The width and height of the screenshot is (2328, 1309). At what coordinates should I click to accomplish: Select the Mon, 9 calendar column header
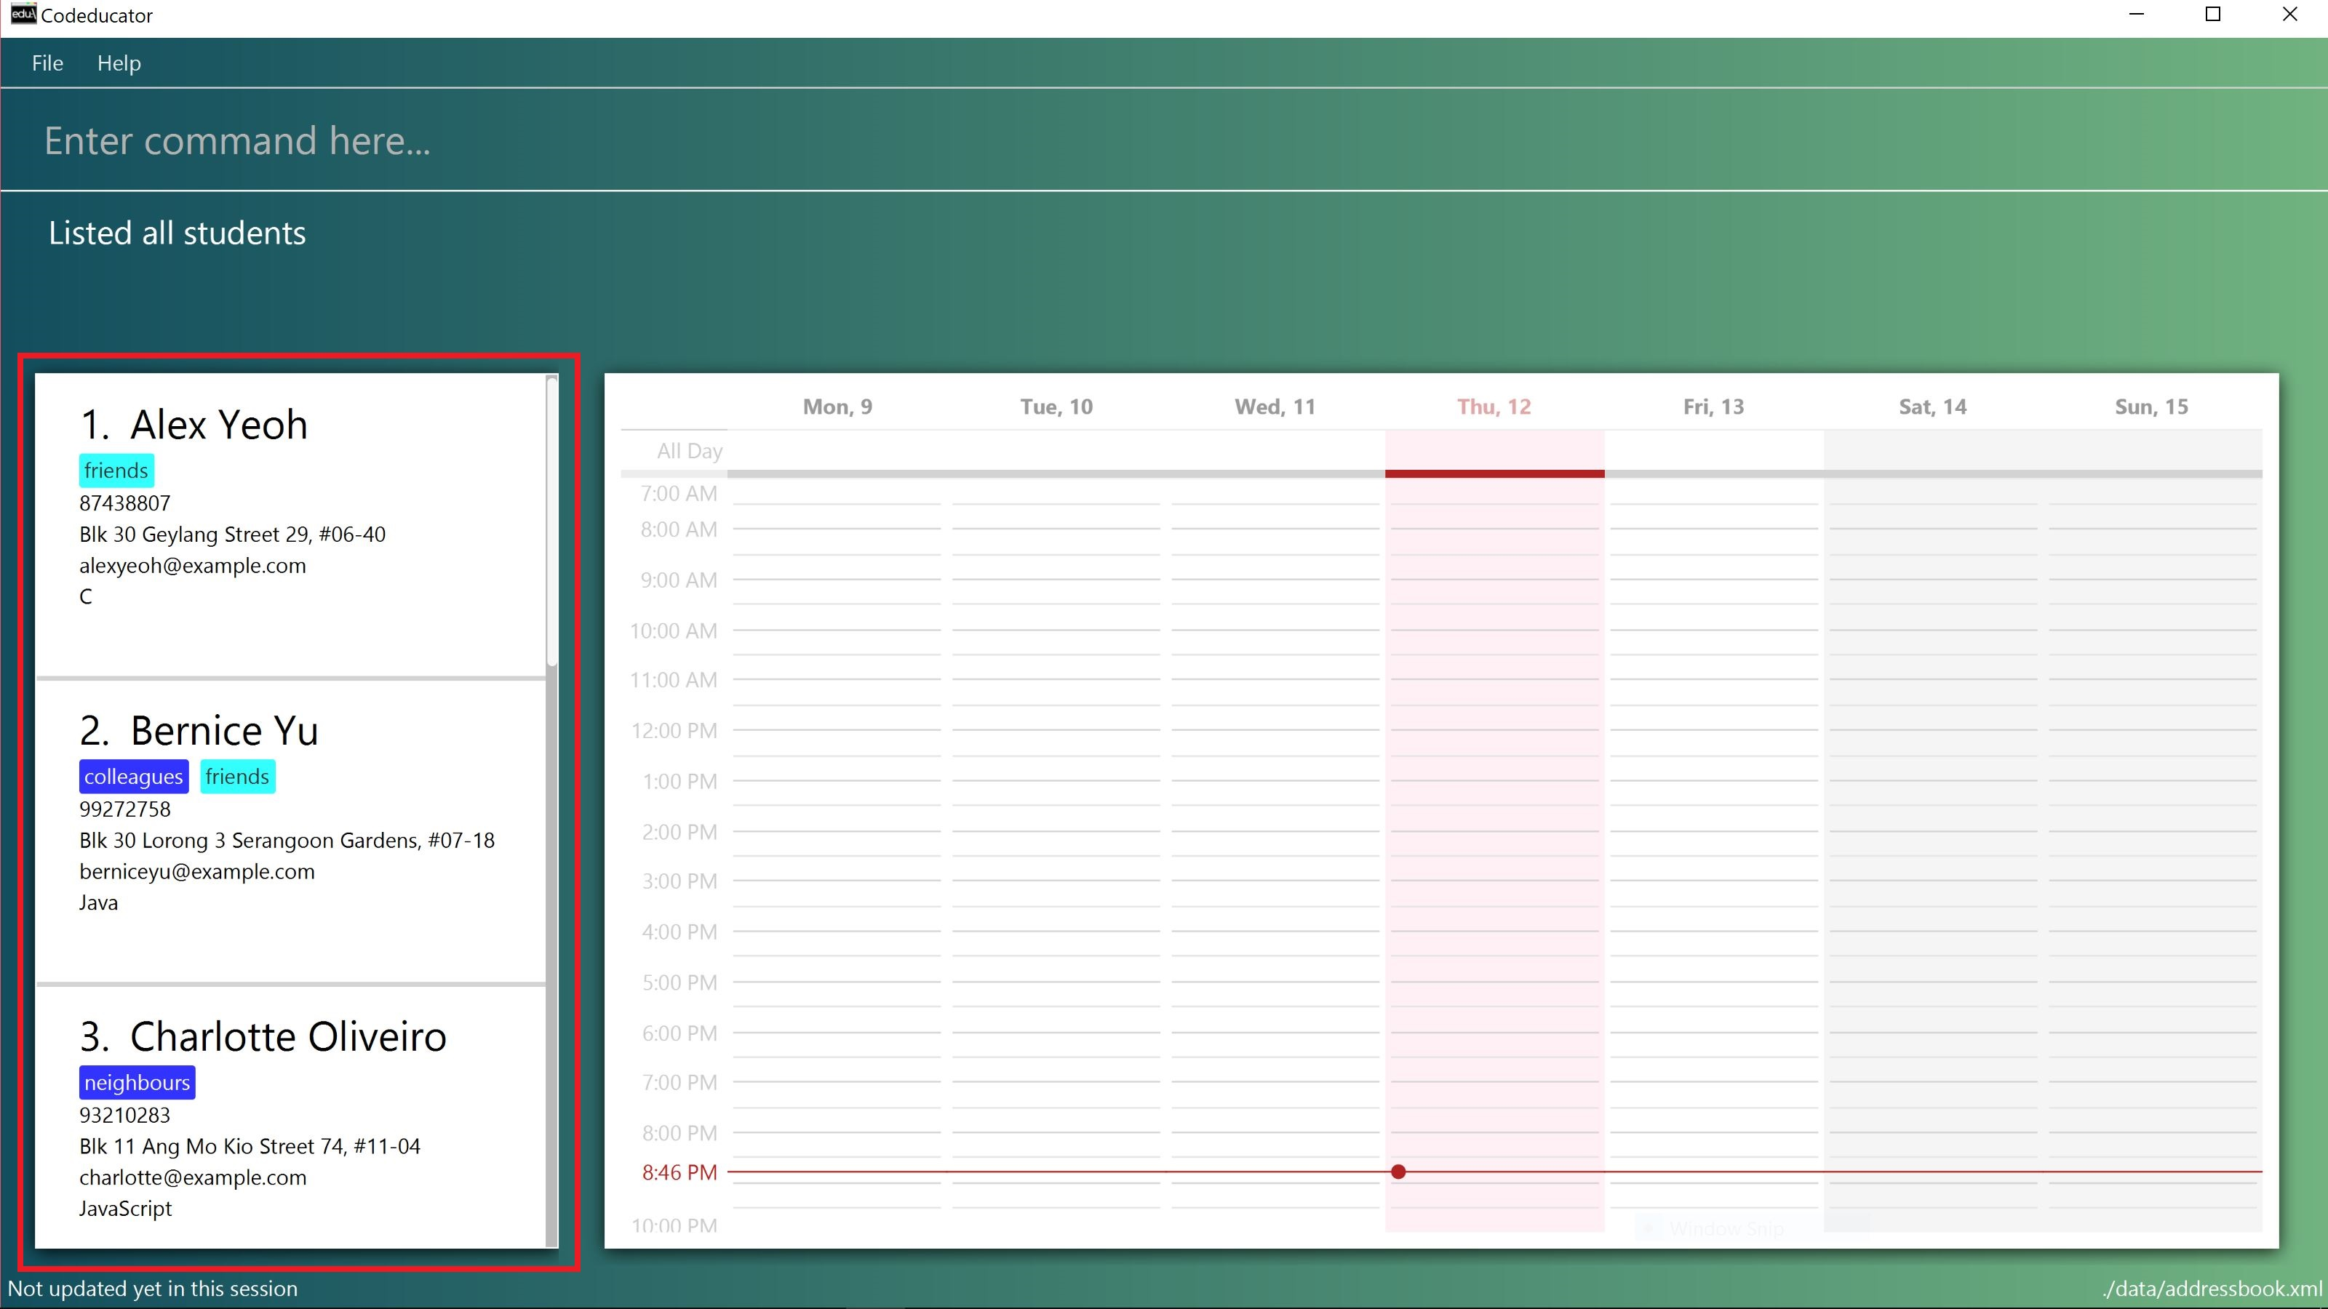pos(837,407)
